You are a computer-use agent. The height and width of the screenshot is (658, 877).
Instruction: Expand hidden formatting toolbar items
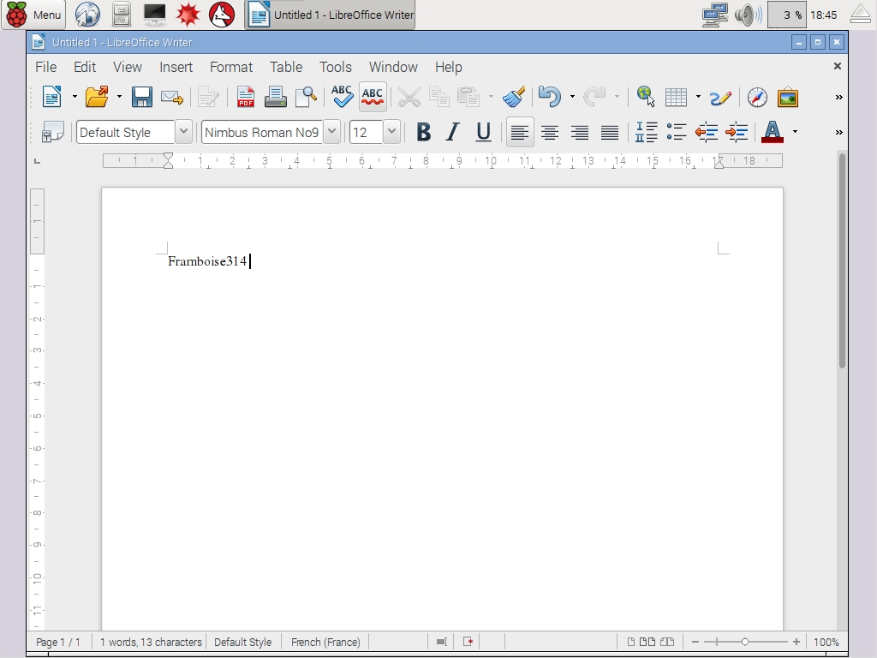click(838, 133)
